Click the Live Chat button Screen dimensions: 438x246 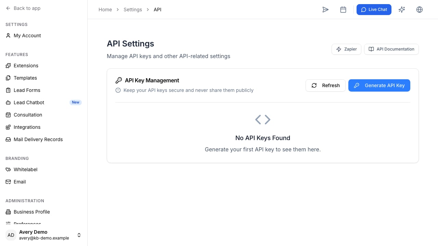tap(374, 10)
